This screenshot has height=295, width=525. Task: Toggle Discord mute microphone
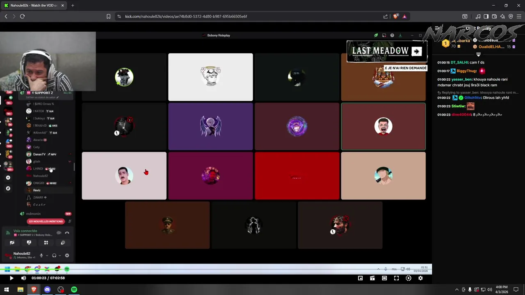[41, 256]
